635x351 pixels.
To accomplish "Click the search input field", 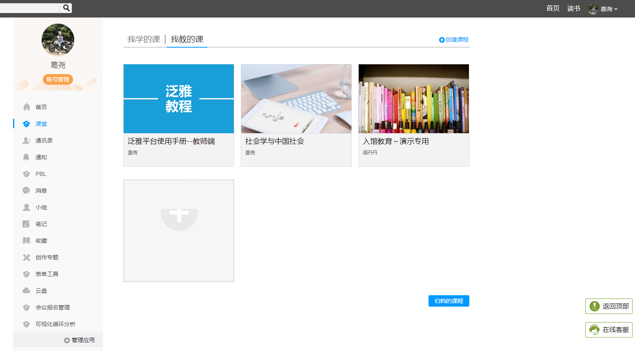I will pos(31,8).
